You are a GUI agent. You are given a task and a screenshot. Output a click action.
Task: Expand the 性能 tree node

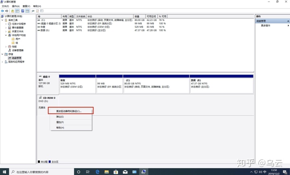click(6, 47)
